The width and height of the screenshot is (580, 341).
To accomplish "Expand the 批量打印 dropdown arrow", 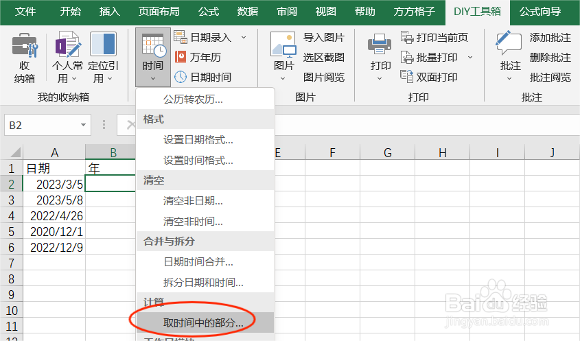I will tap(470, 57).
